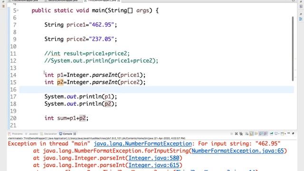Open the Integer.java:580 stack trace link
The image size is (304, 171).
pos(154,158)
